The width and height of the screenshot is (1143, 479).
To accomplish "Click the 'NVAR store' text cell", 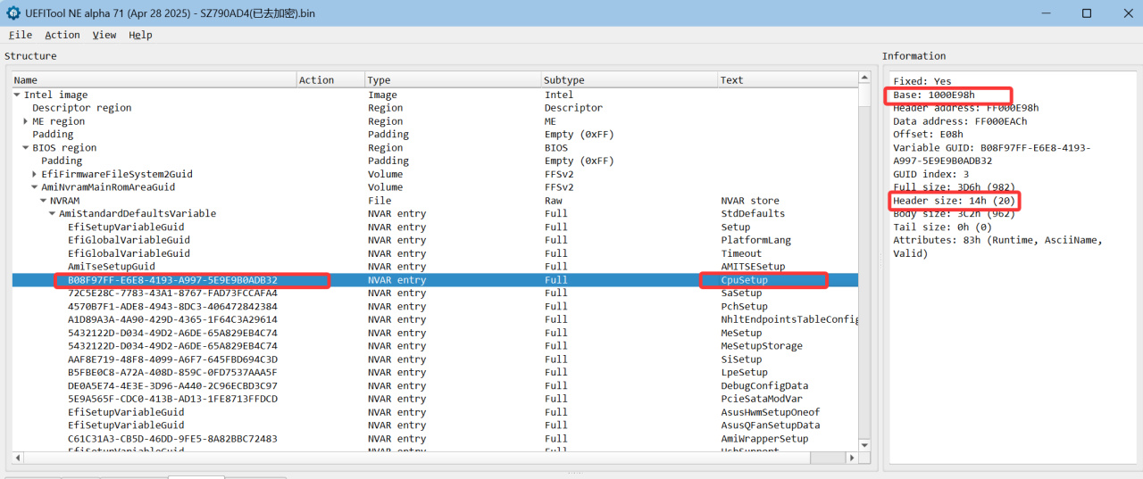I will coord(750,201).
